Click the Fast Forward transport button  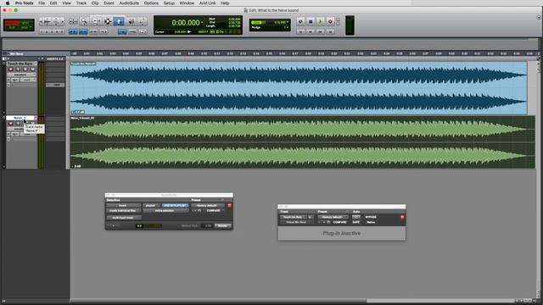[x=321, y=31]
